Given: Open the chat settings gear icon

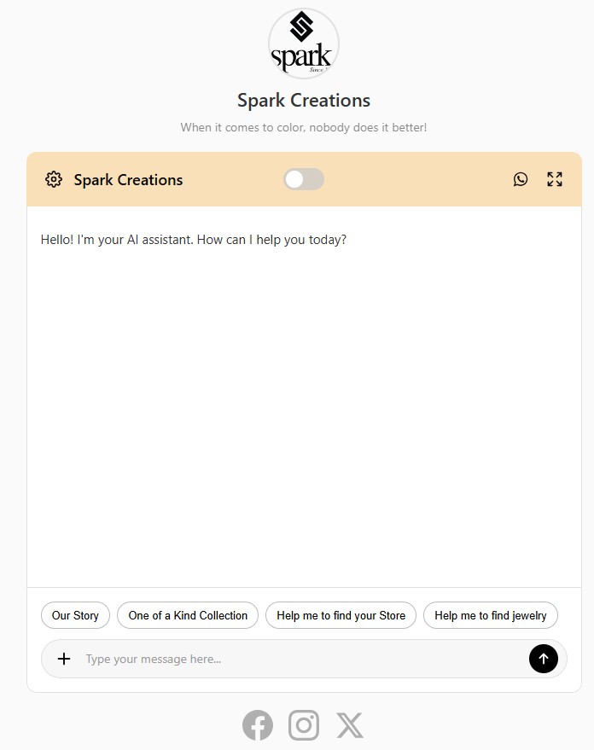Looking at the screenshot, I should pos(54,179).
